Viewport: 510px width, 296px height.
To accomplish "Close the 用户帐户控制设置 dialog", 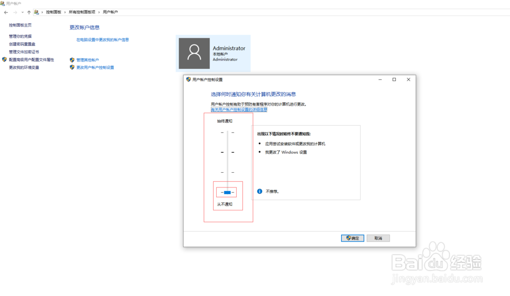I will click(x=409, y=79).
